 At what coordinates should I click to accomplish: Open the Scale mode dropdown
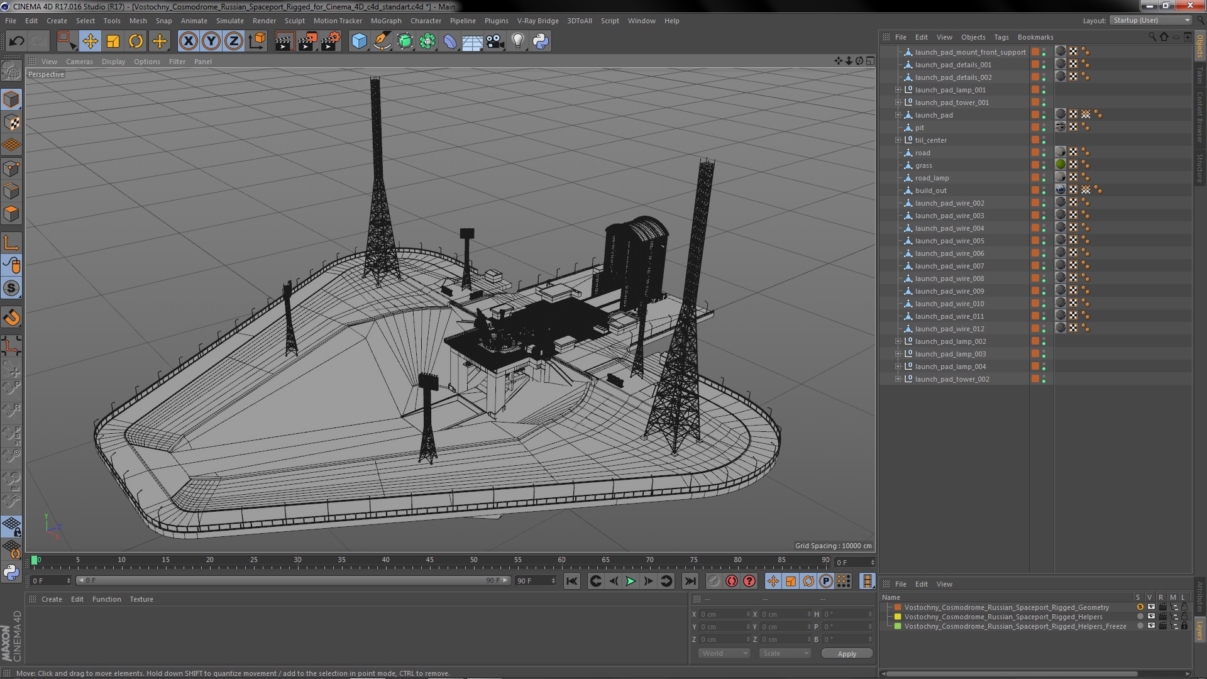(x=785, y=653)
